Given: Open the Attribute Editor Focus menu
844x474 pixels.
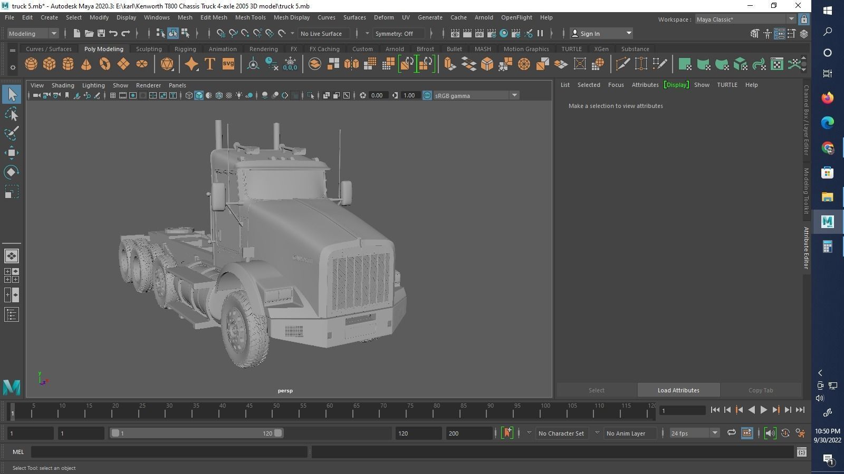Looking at the screenshot, I should click(616, 85).
